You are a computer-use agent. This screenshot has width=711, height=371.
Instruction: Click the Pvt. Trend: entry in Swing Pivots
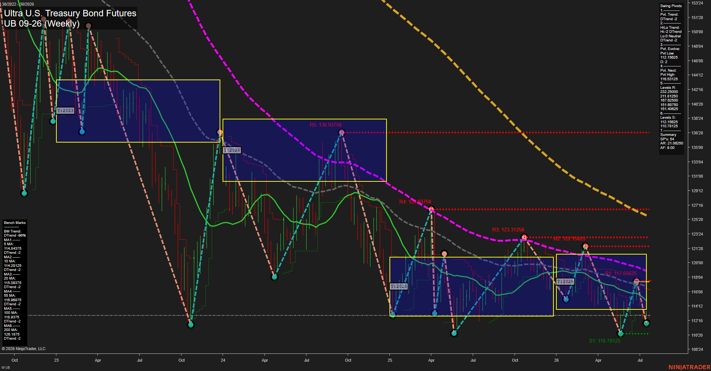669,15
